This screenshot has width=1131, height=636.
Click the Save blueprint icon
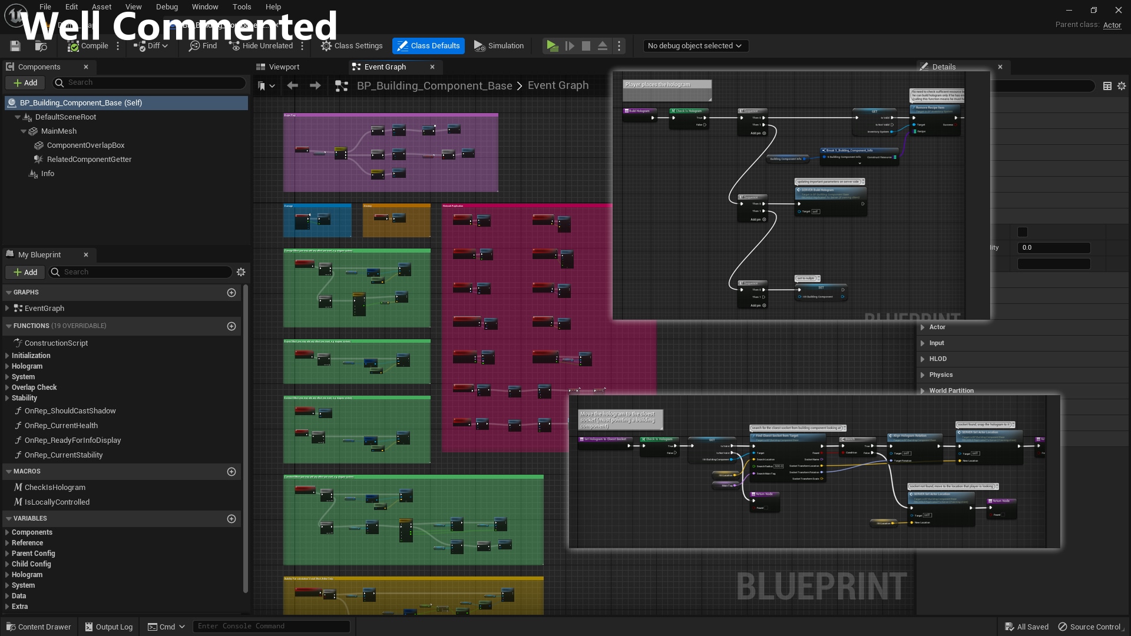coord(15,46)
